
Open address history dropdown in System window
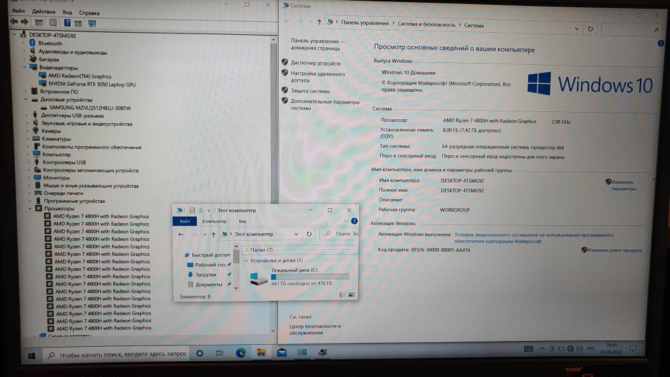point(576,29)
